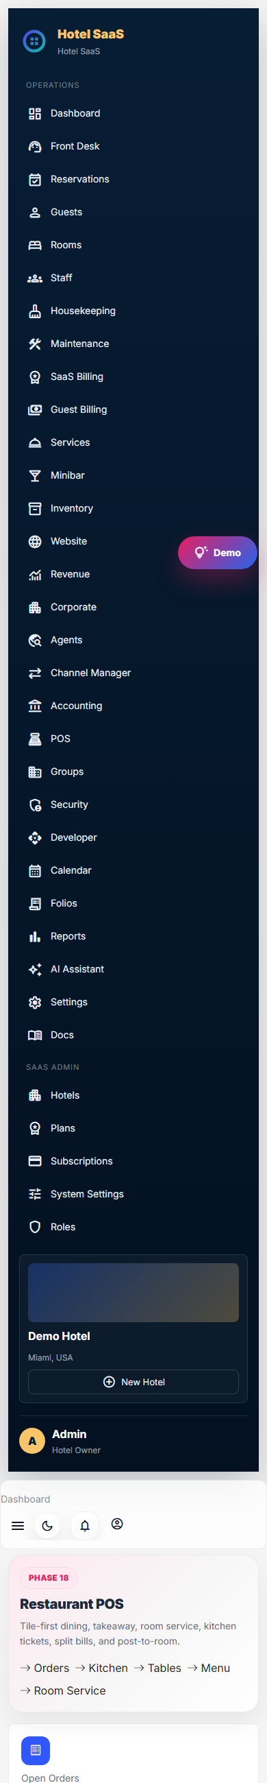This screenshot has width=267, height=1783.
Task: Click the POS register icon
Action: [x=35, y=739]
